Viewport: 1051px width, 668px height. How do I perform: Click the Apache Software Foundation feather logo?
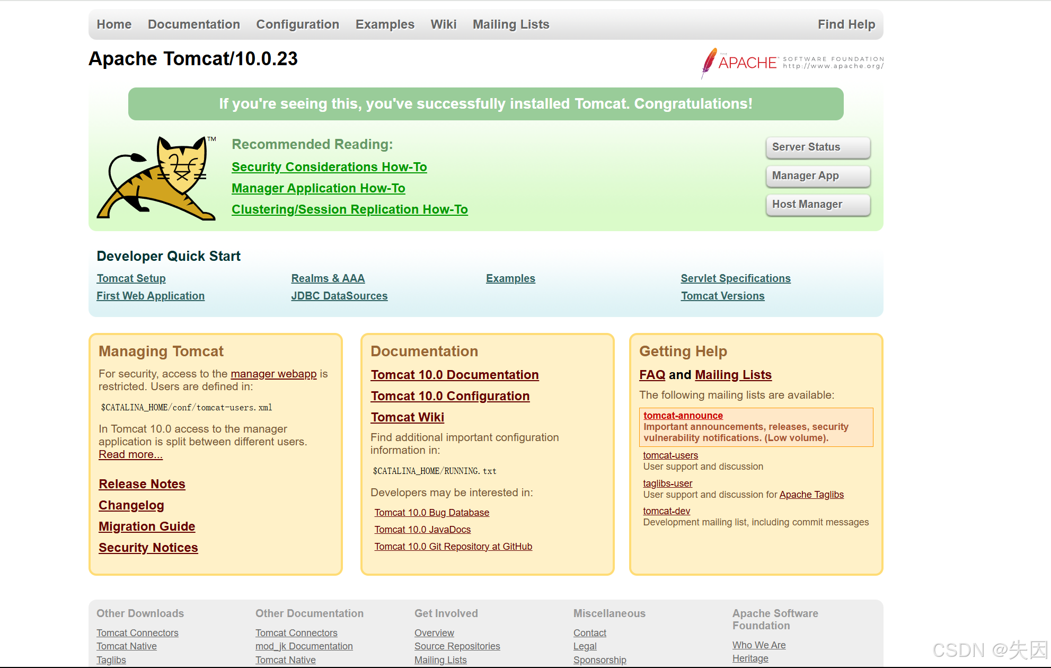(x=792, y=63)
